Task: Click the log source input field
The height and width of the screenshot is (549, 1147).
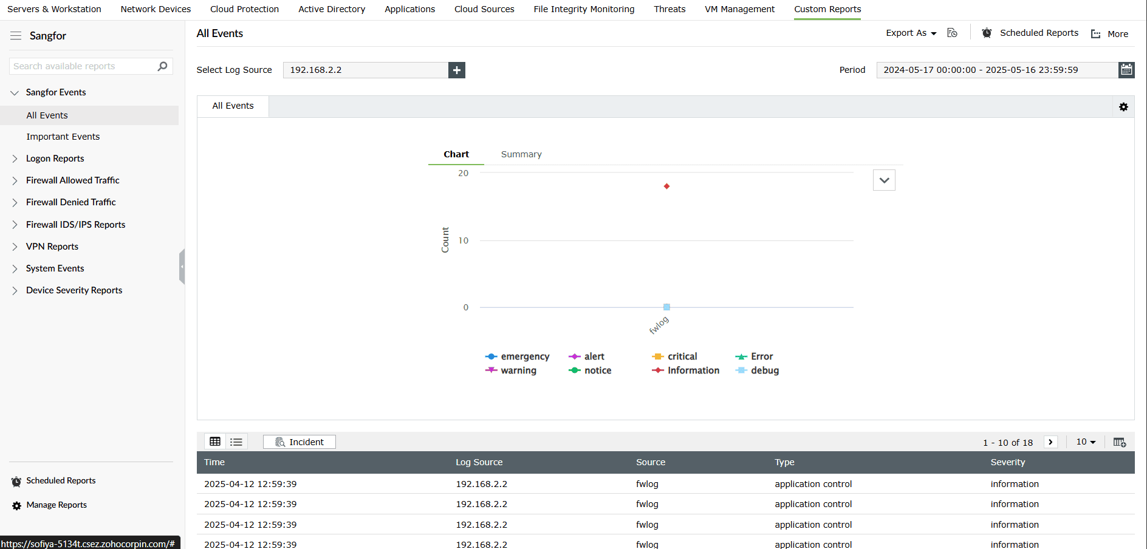Action: click(x=366, y=70)
